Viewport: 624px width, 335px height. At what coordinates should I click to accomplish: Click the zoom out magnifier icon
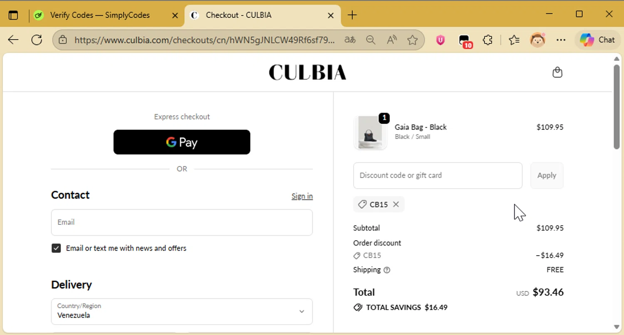click(x=371, y=40)
